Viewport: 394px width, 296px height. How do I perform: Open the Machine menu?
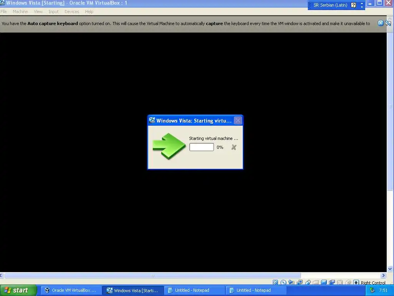click(x=20, y=12)
